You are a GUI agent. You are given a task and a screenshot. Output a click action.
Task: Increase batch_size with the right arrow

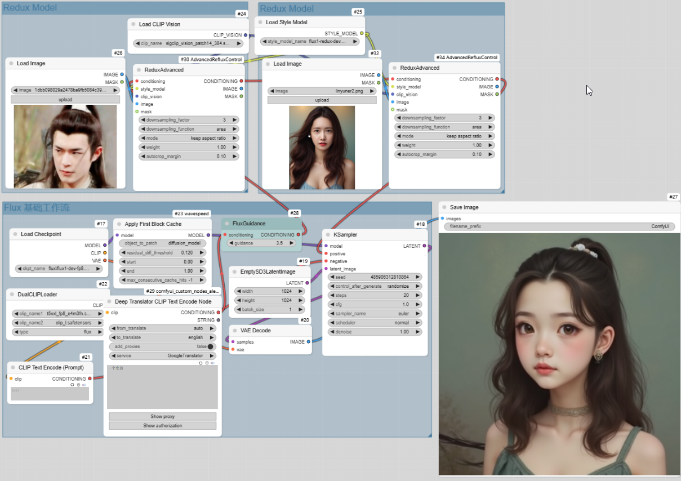pyautogui.click(x=301, y=309)
